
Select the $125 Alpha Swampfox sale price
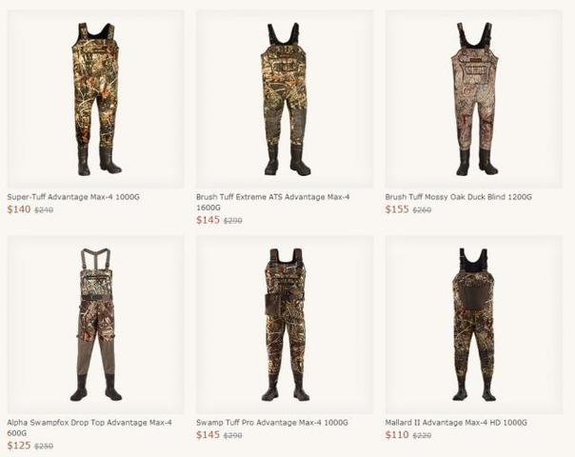click(x=19, y=446)
